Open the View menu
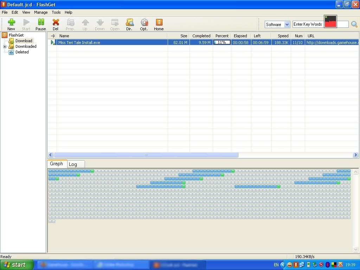Viewport: 360px width, 270px height. (x=26, y=12)
